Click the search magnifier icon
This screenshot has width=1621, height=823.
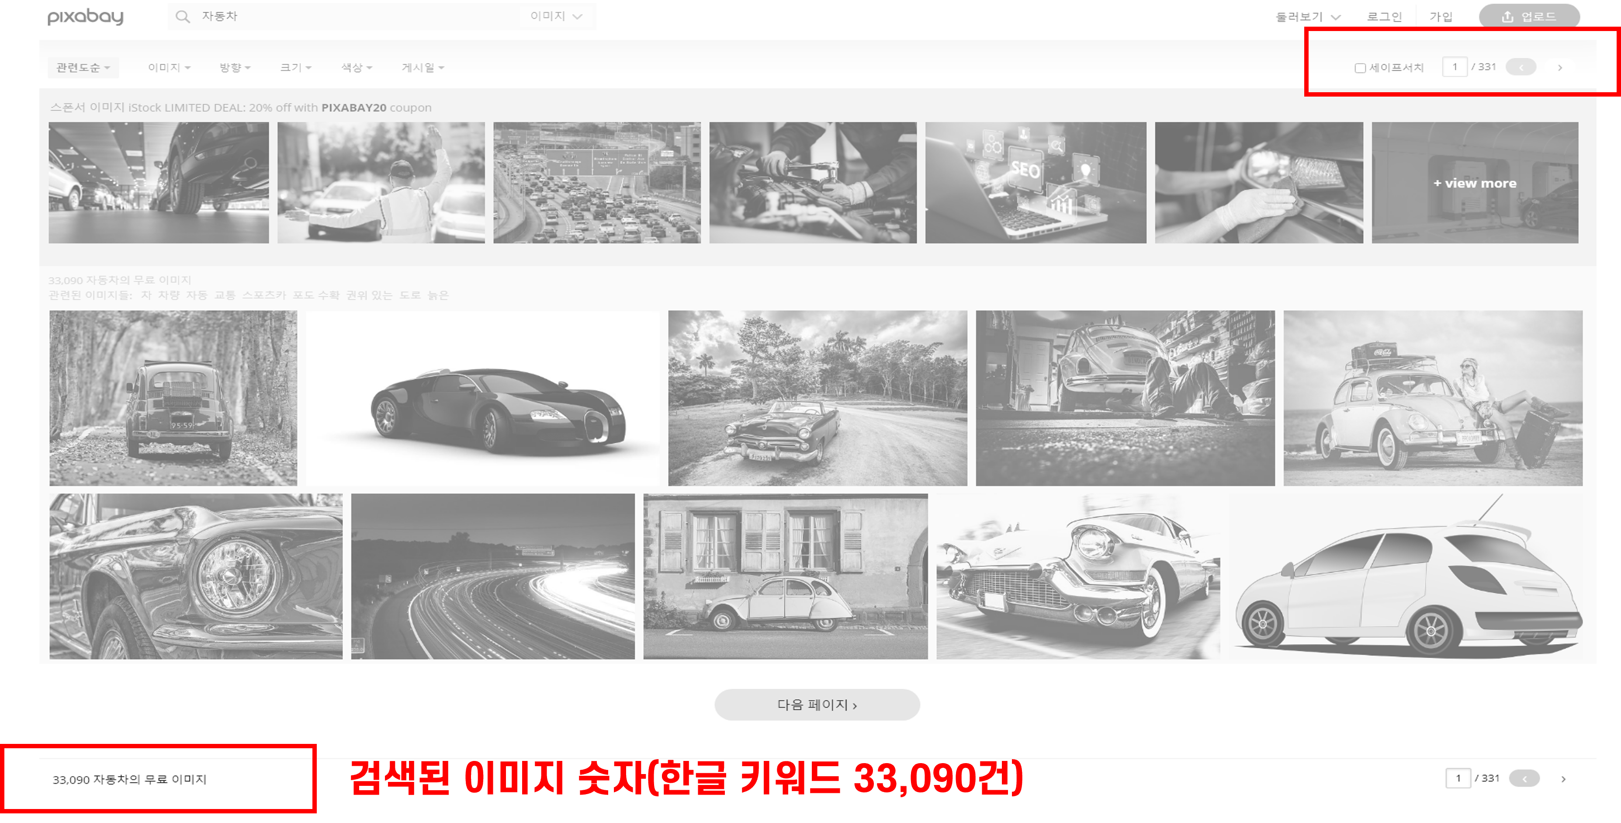coord(183,16)
